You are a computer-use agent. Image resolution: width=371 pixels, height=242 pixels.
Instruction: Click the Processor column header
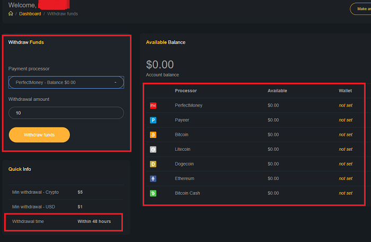pos(185,91)
